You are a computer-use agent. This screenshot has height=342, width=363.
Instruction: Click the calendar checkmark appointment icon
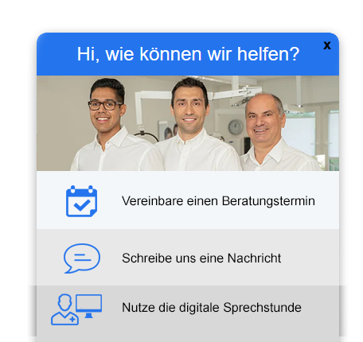81,201
